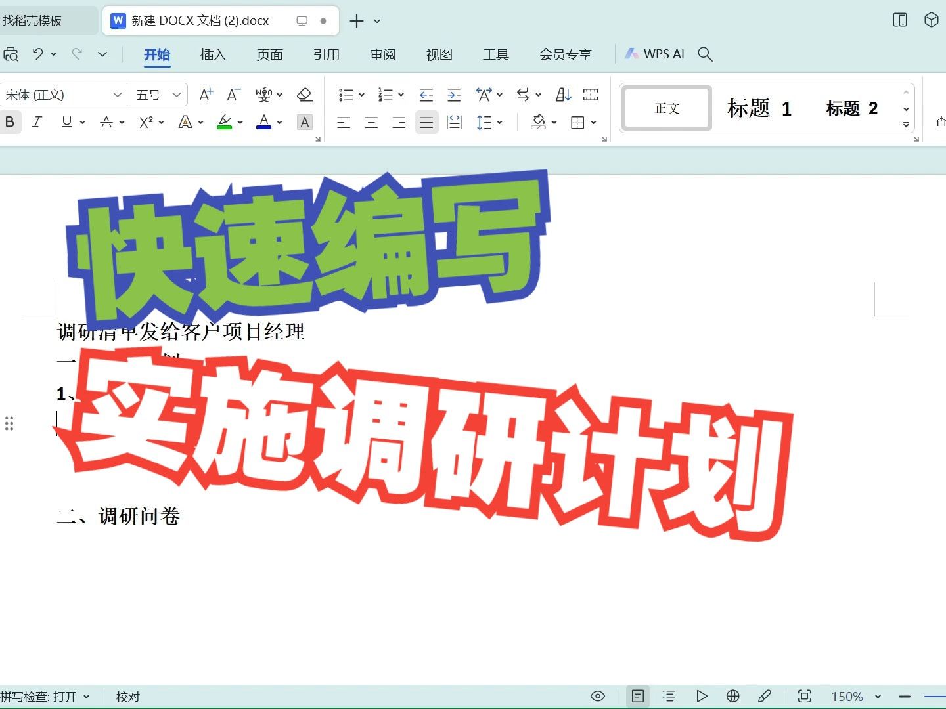Increase font size with A+ icon

click(206, 95)
